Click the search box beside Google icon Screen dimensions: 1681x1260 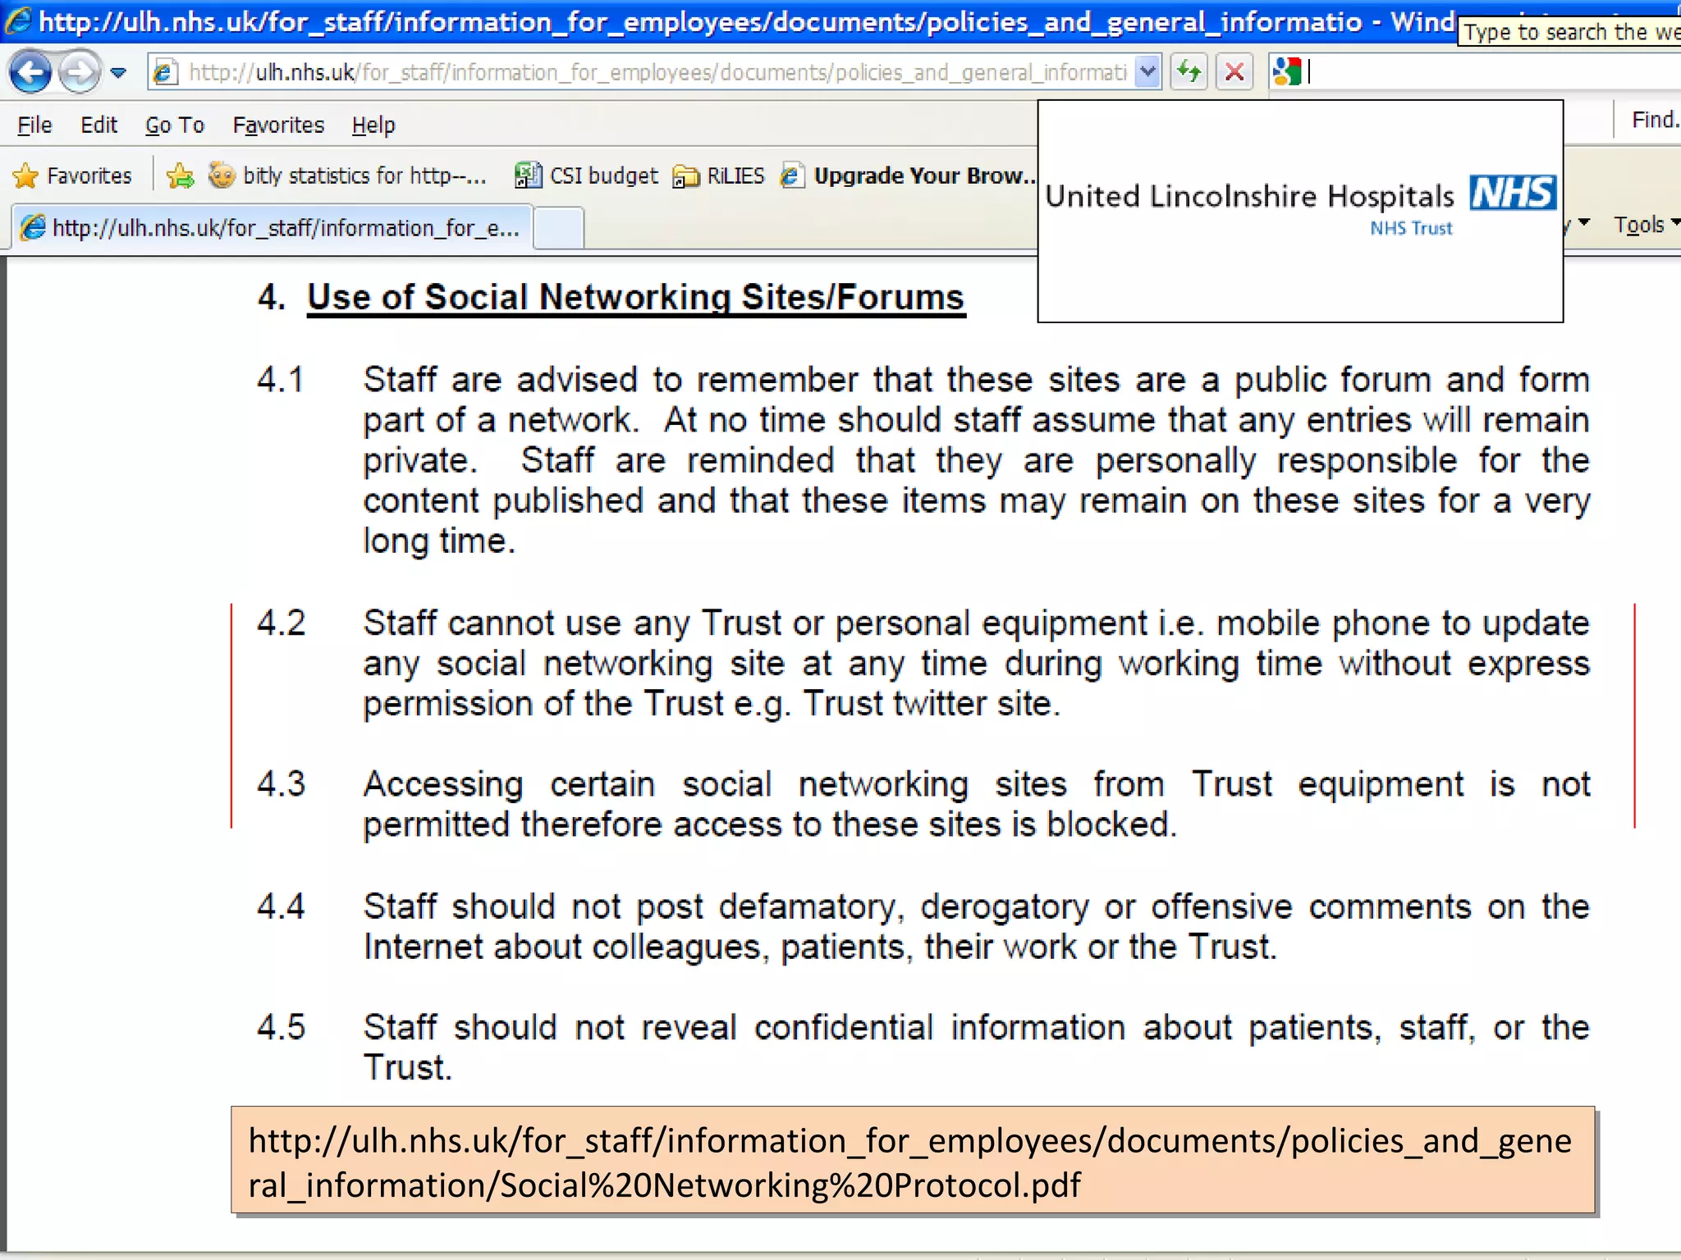point(1494,72)
